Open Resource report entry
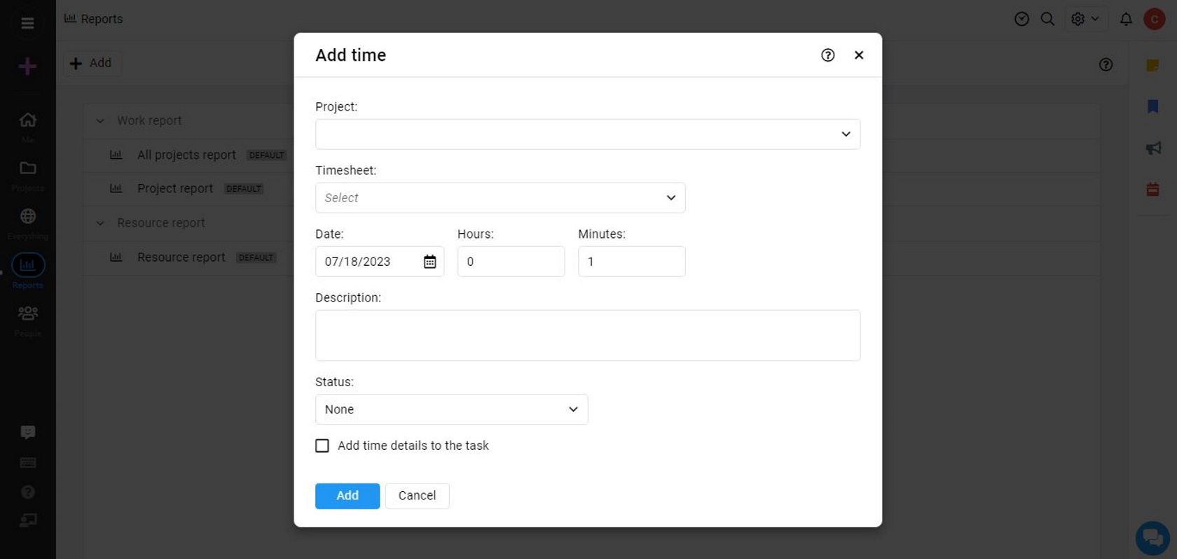1177x559 pixels. (181, 257)
